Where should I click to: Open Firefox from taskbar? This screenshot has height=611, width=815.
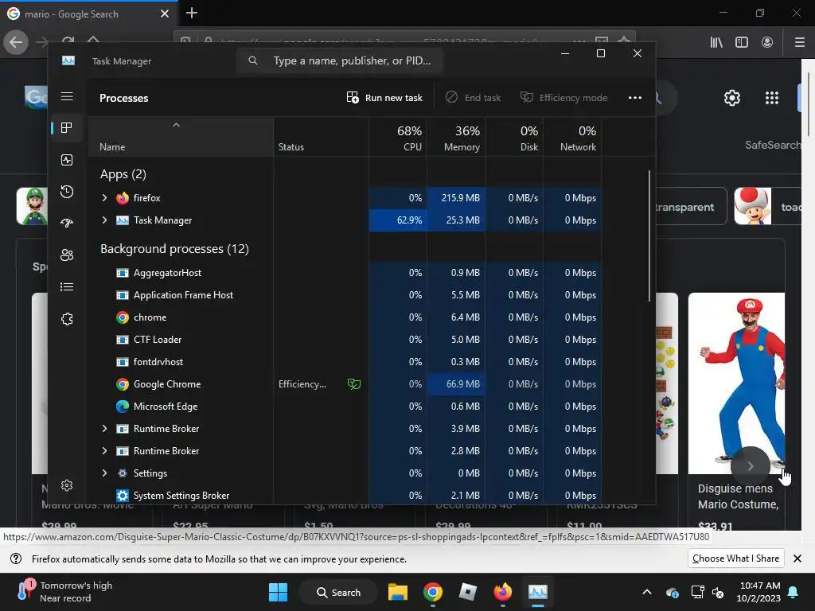tap(503, 592)
